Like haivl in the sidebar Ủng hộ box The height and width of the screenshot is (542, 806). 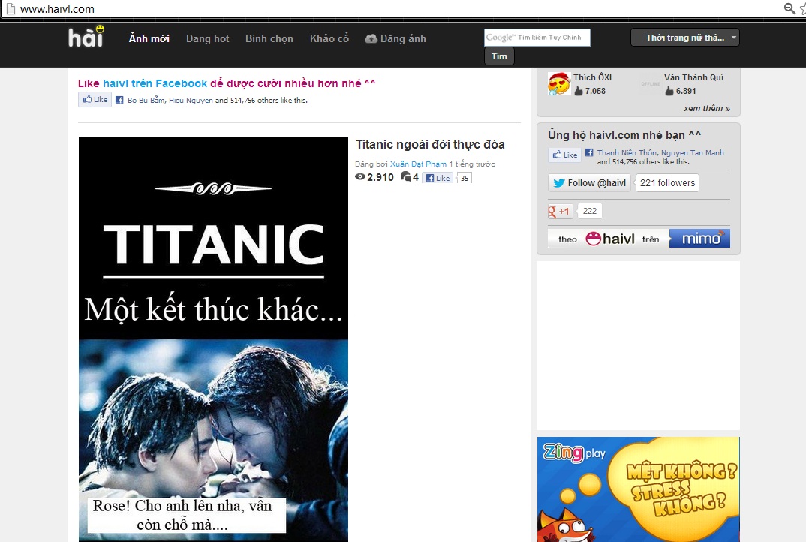(565, 155)
